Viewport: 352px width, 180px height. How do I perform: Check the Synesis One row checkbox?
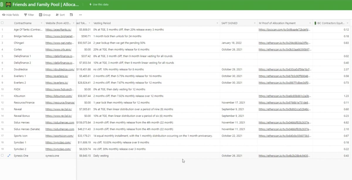coord(2,156)
